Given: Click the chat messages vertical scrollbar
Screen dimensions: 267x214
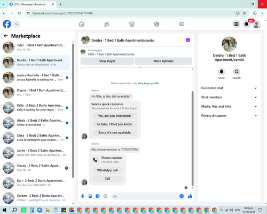Looking at the screenshot, I should [192, 139].
